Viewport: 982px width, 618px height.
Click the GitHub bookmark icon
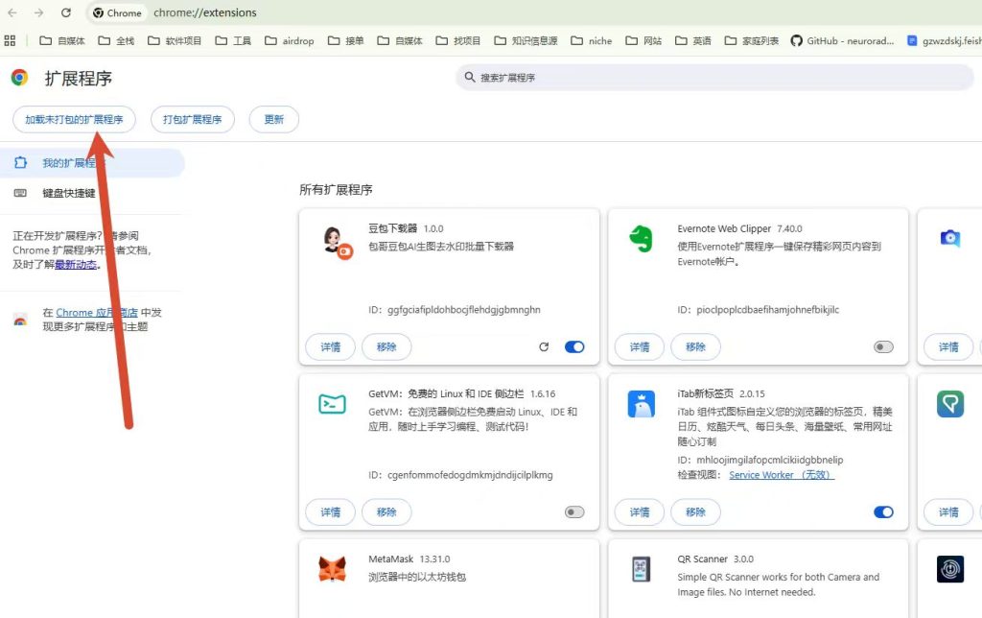796,40
